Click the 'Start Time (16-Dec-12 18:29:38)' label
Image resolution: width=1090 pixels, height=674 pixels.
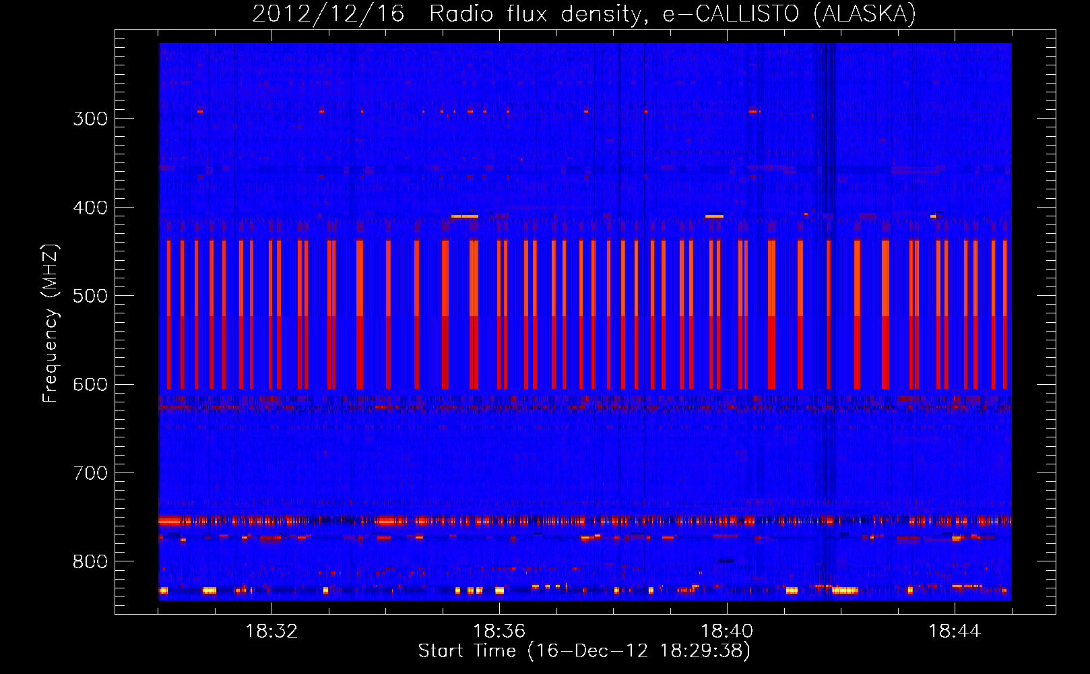pyautogui.click(x=584, y=651)
